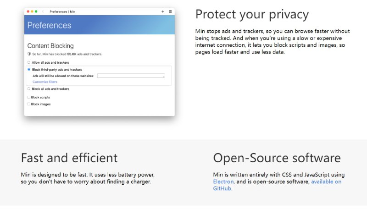Click the Protect your privacy heading

[252, 14]
